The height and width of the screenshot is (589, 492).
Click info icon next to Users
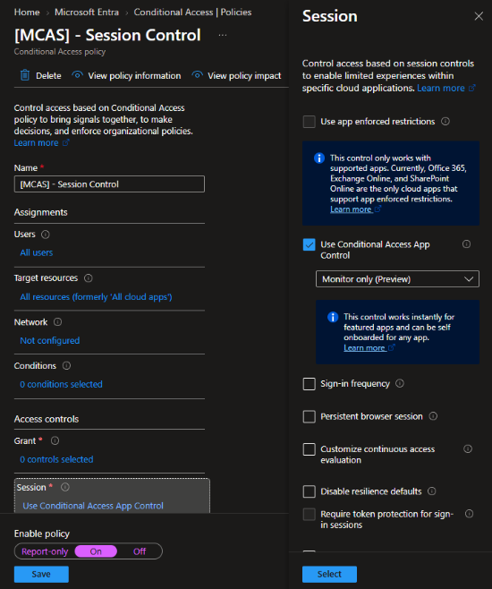(46, 235)
